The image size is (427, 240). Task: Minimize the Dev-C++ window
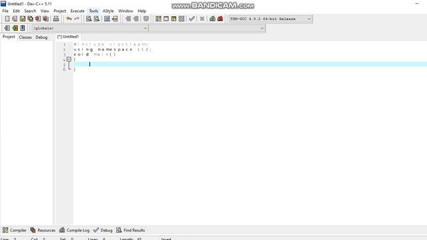coord(417,3)
